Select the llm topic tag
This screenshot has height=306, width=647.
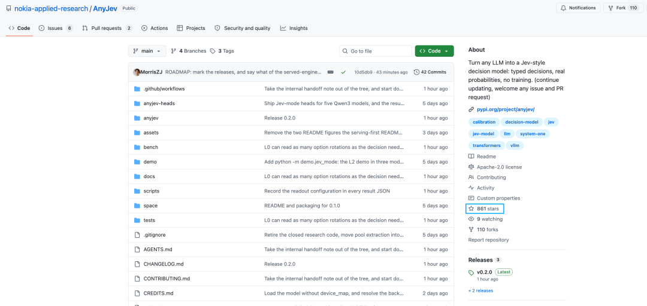(507, 134)
